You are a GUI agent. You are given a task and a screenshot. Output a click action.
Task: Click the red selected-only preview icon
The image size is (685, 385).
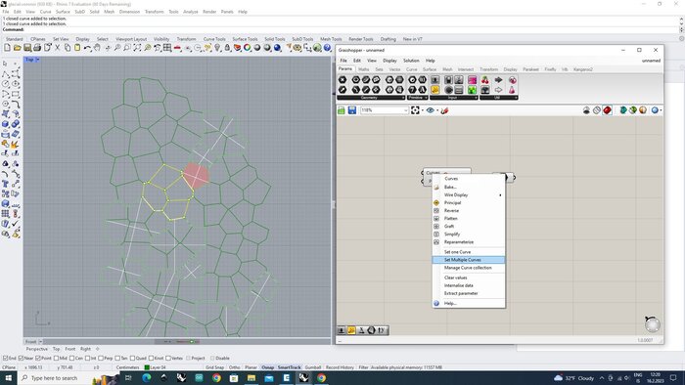point(608,110)
